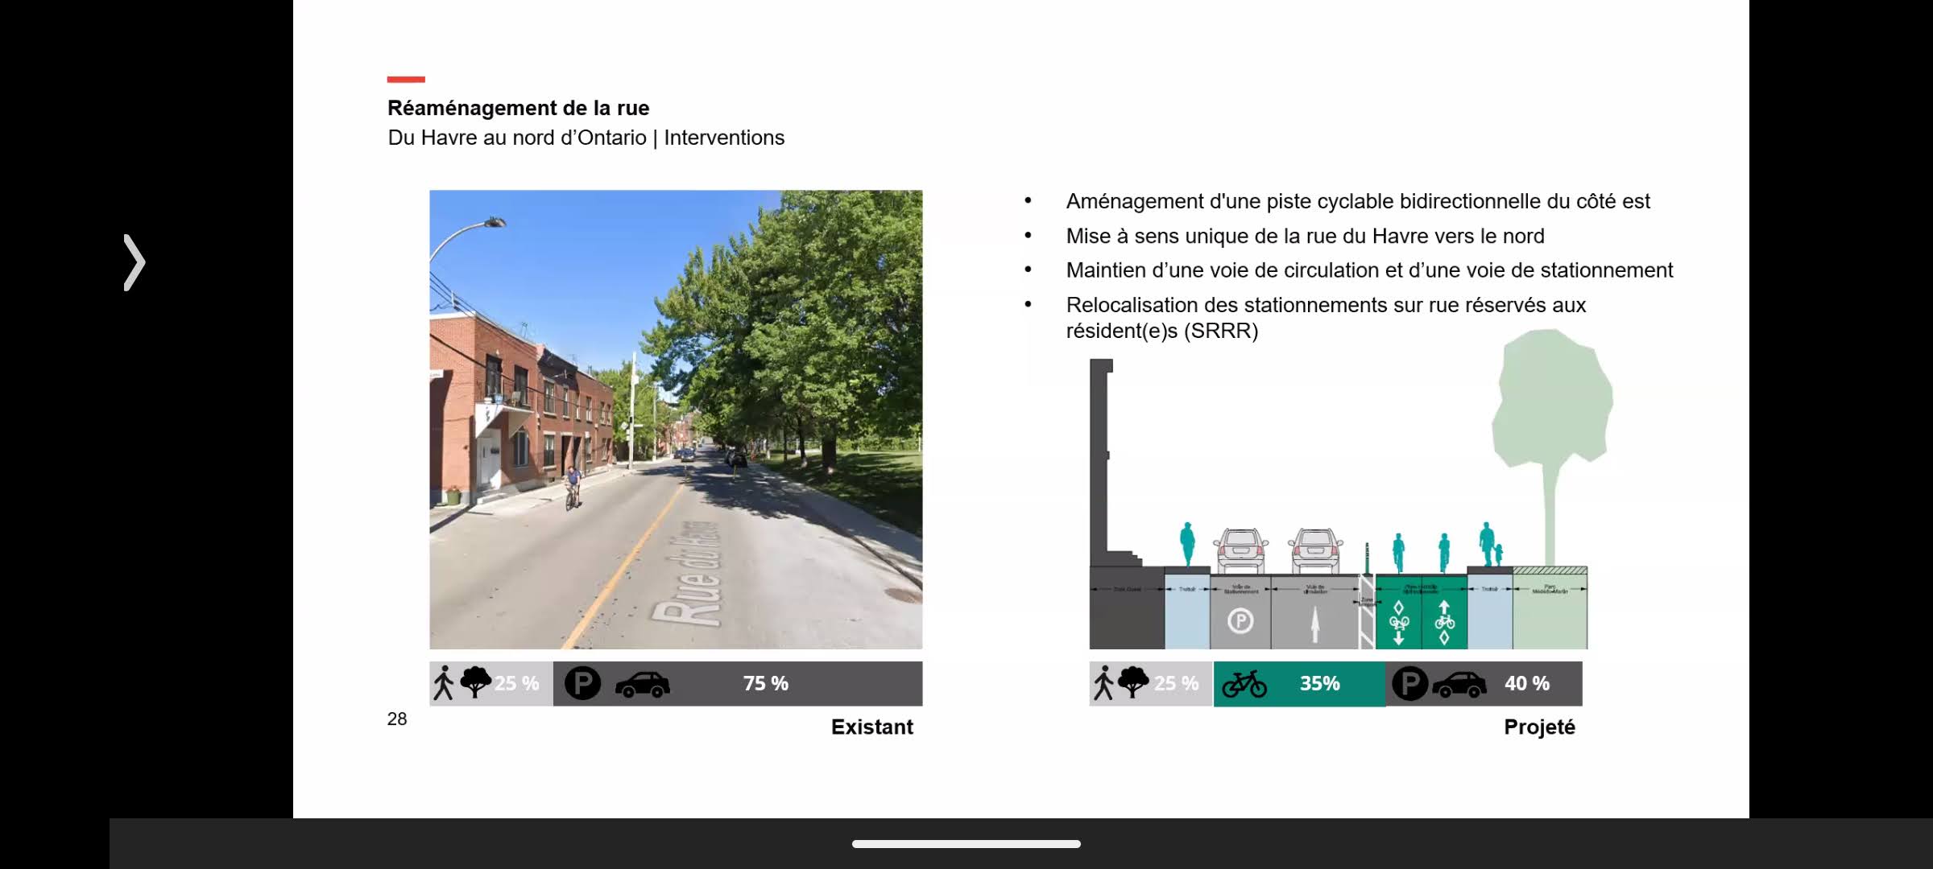Click the parking P icon in Existant bar
1933x869 pixels.
pos(582,683)
